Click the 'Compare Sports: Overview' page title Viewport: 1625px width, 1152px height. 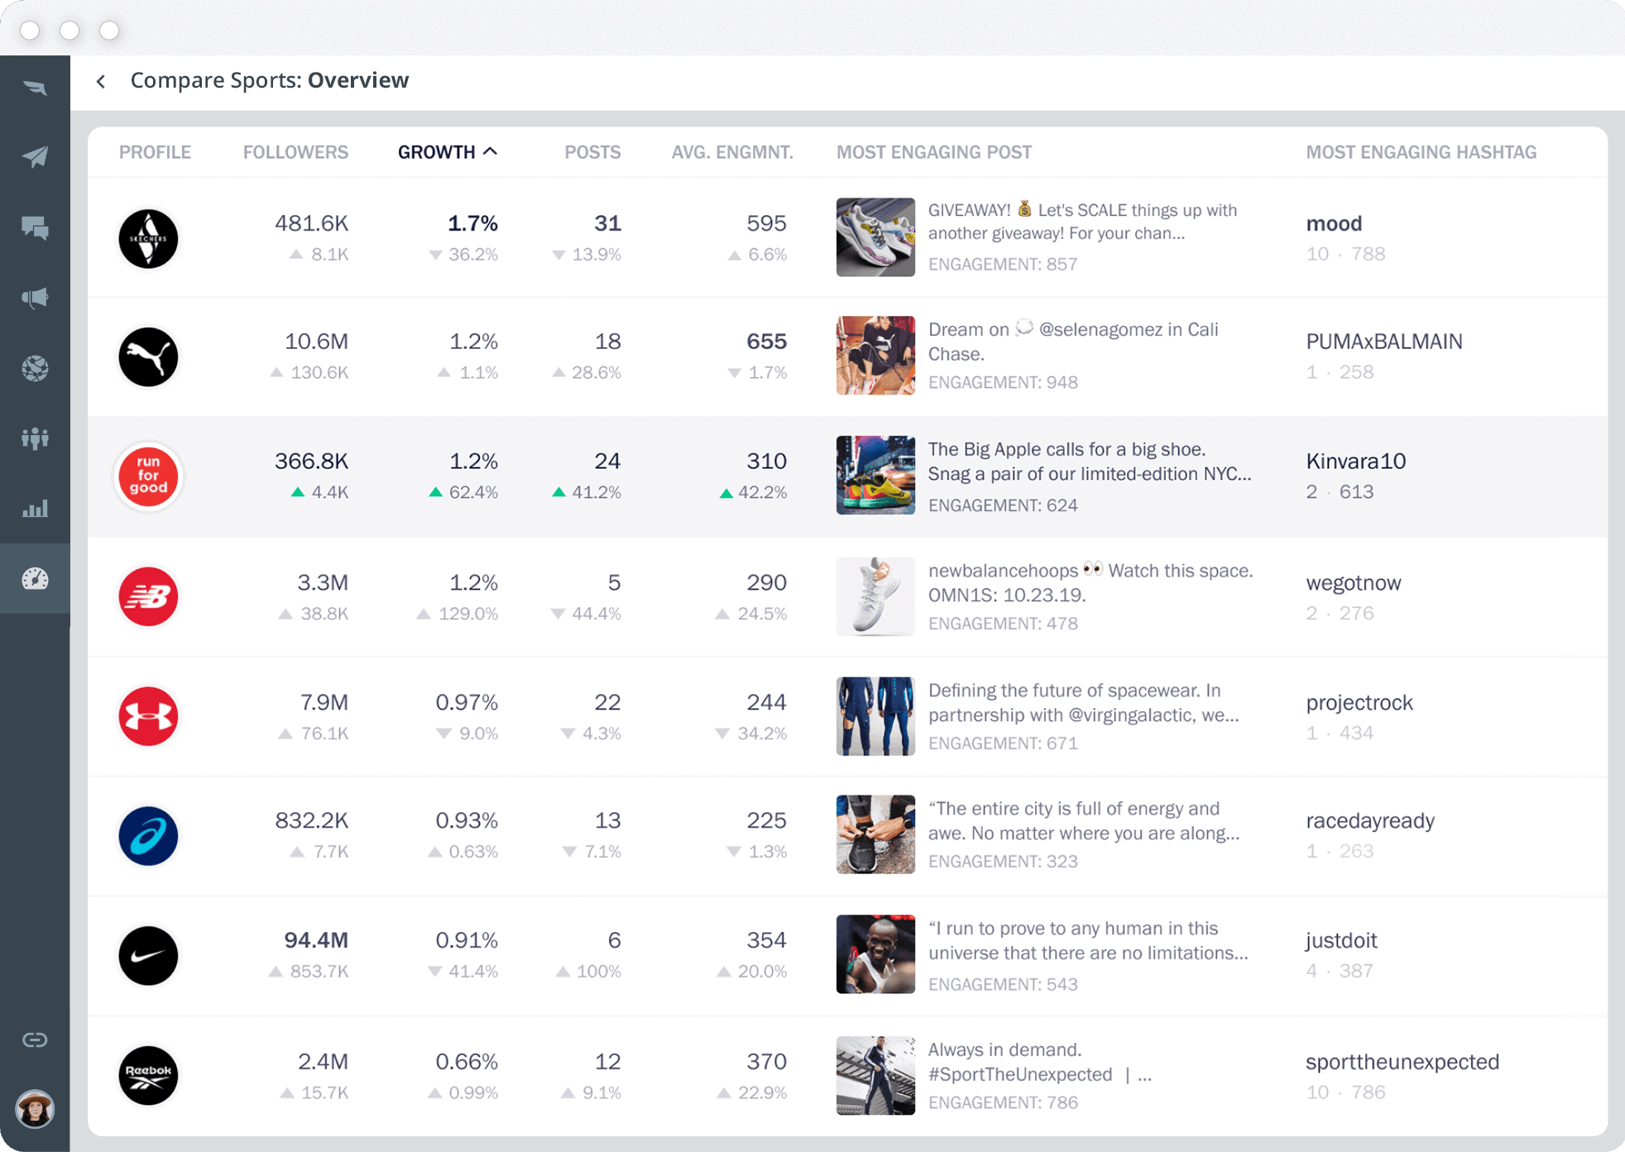coord(270,80)
